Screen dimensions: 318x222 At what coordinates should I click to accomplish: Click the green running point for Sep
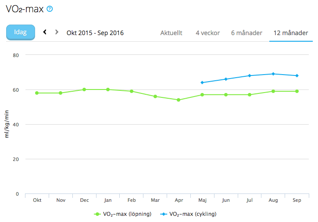pos(297,91)
